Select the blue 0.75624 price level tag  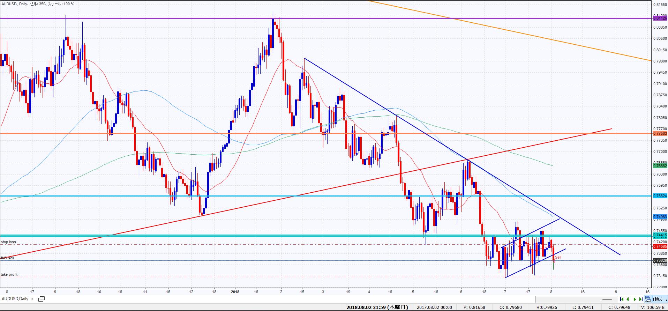point(660,196)
